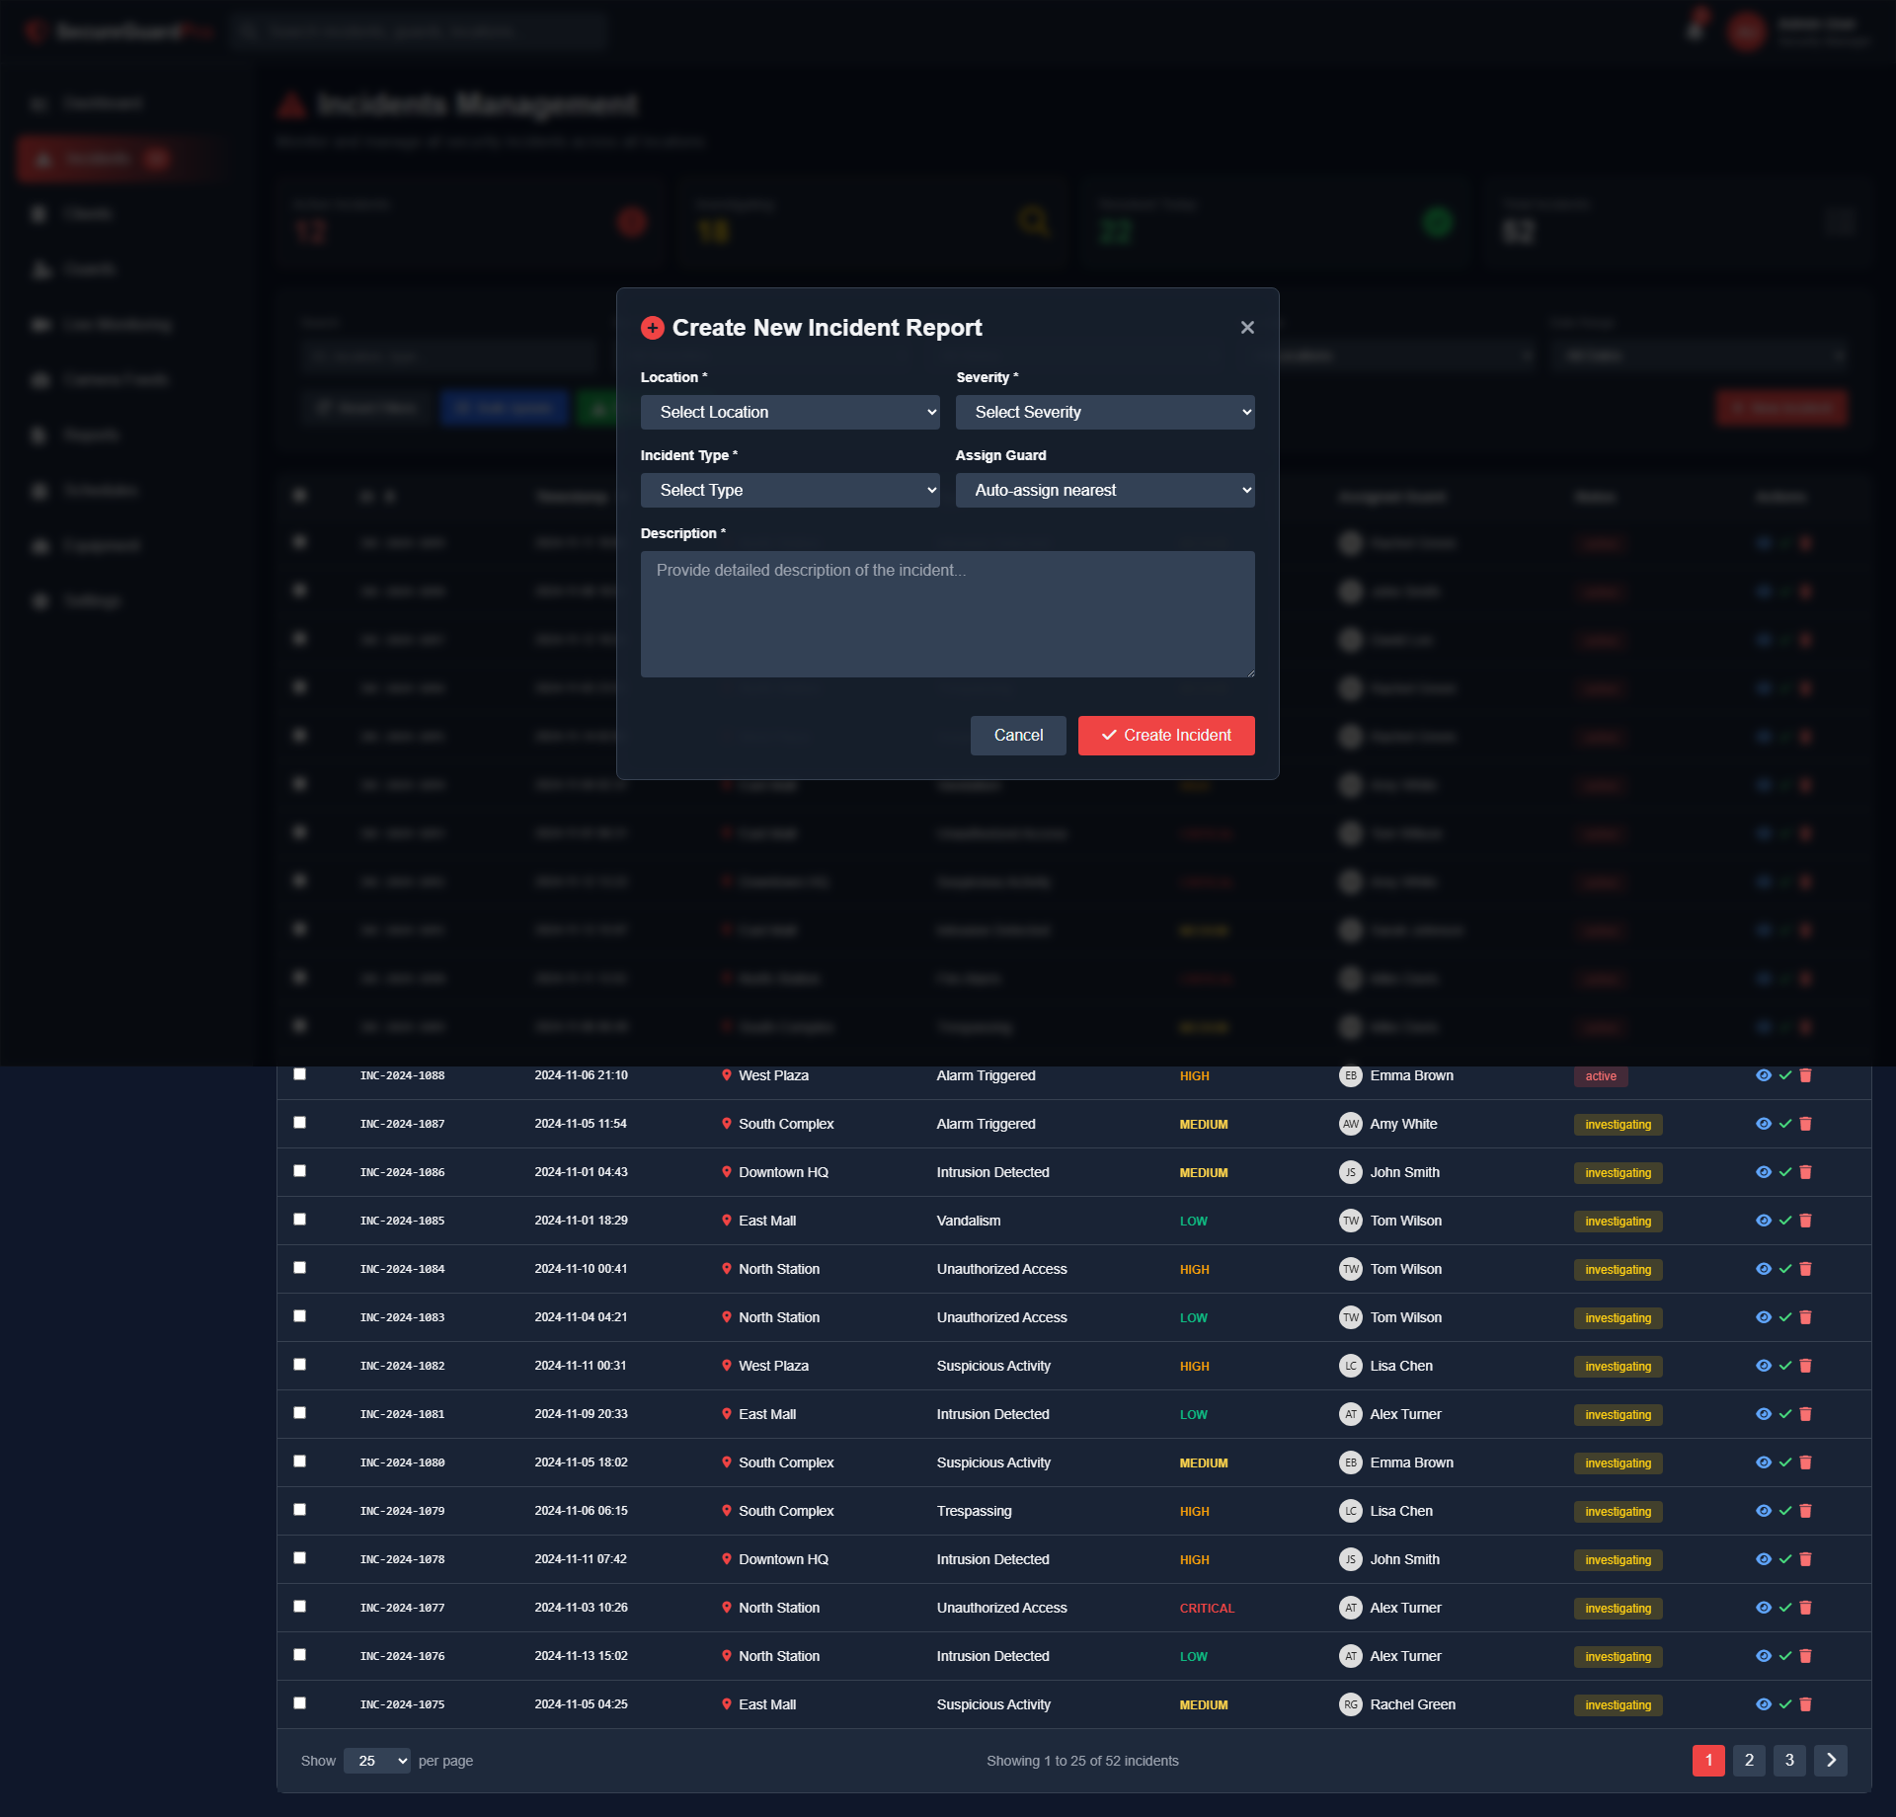Click the Cancel button
Viewport: 1896px width, 1817px height.
[1018, 736]
